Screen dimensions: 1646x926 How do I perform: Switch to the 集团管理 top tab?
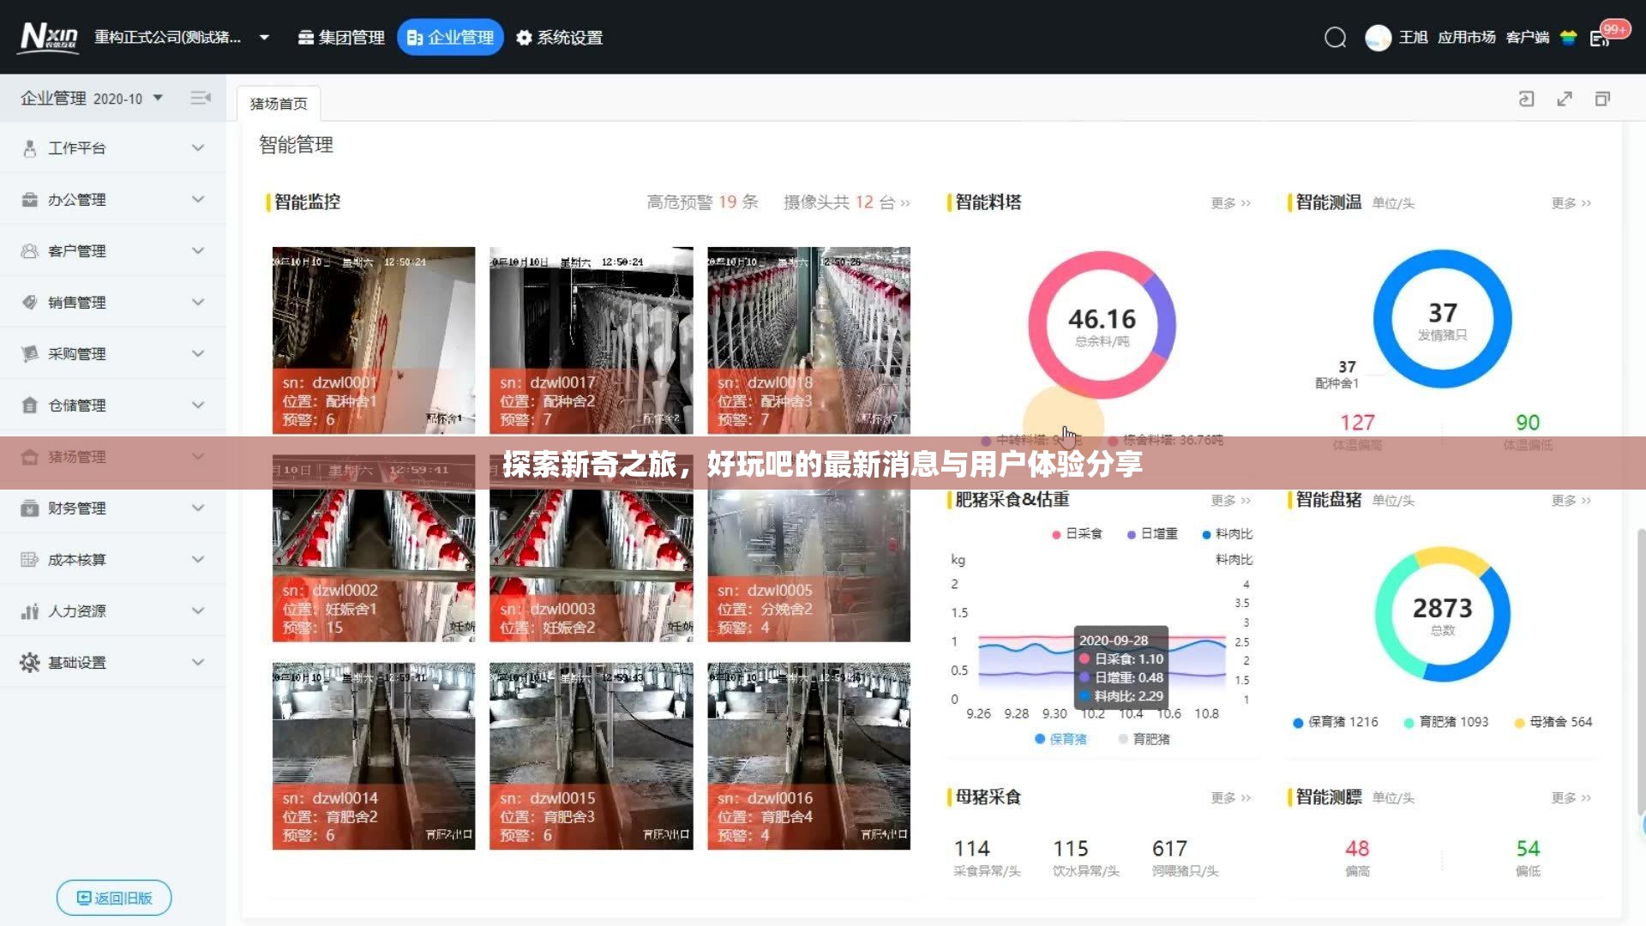tap(341, 38)
